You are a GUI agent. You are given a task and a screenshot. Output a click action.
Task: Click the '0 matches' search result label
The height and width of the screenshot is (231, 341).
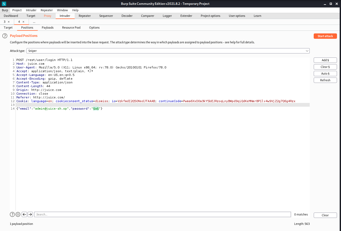pyautogui.click(x=301, y=214)
